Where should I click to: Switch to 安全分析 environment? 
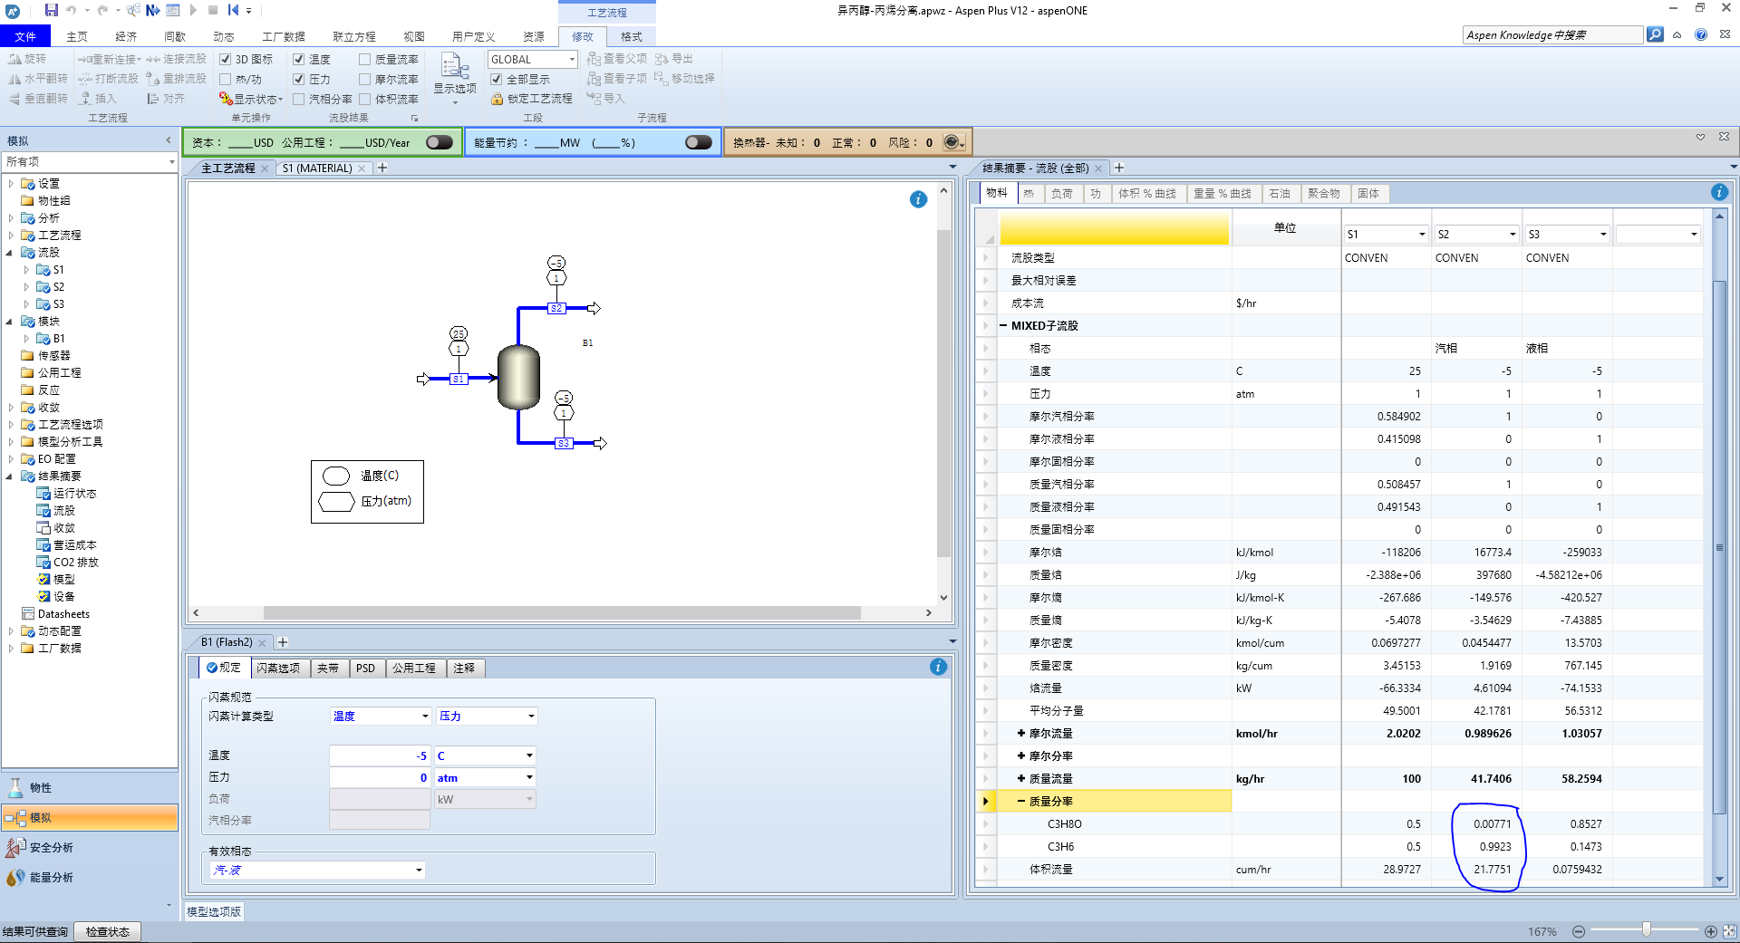(90, 847)
